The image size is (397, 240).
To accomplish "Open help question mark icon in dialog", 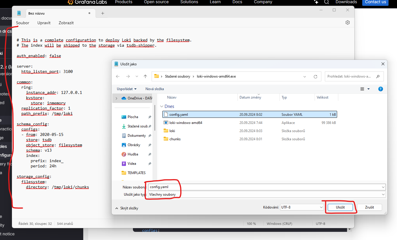I will (380, 89).
